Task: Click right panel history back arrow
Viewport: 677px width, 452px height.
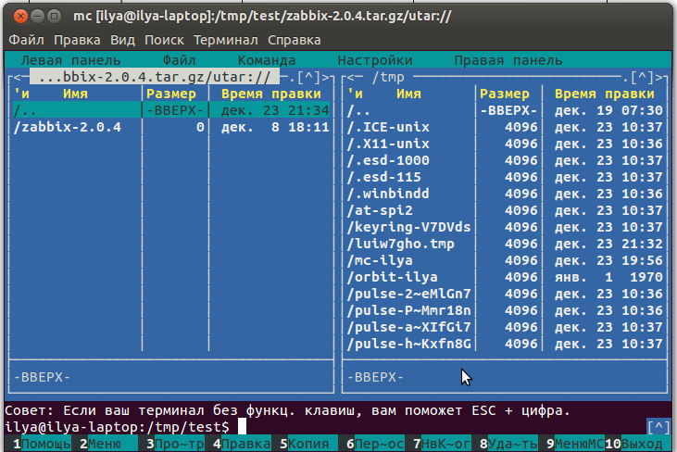Action: click(350, 77)
